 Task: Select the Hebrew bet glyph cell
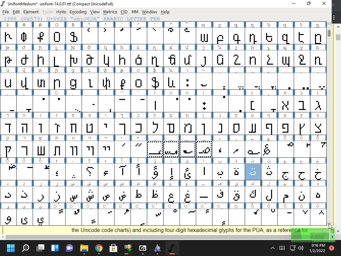302,104
